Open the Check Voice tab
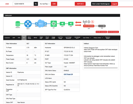The image size is (133, 104). [47, 38]
